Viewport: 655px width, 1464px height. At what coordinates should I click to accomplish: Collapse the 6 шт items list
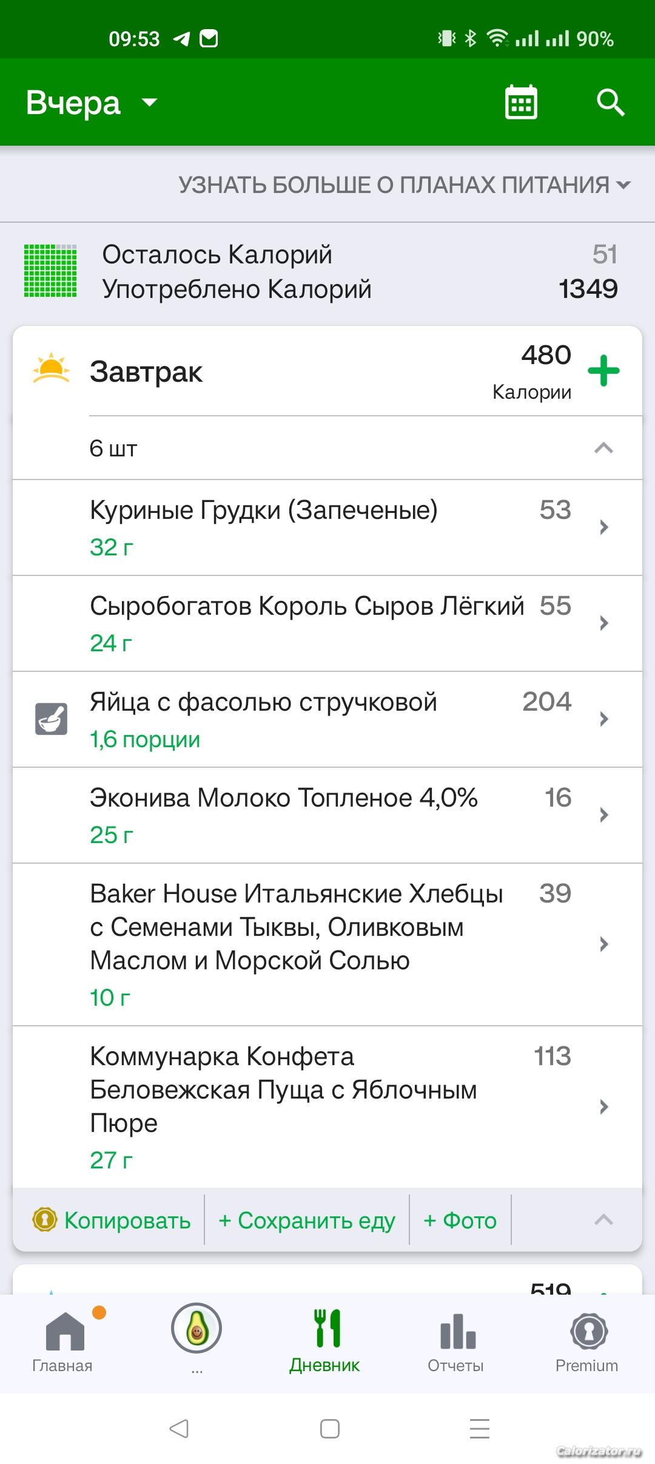point(603,449)
